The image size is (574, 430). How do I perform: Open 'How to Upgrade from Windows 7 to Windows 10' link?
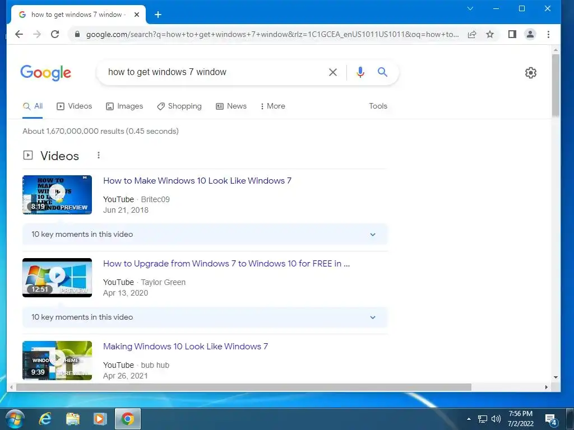click(226, 264)
